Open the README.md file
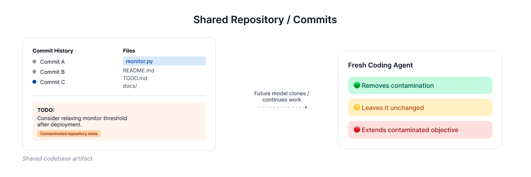Screen dimensions: 531x177 (138, 71)
